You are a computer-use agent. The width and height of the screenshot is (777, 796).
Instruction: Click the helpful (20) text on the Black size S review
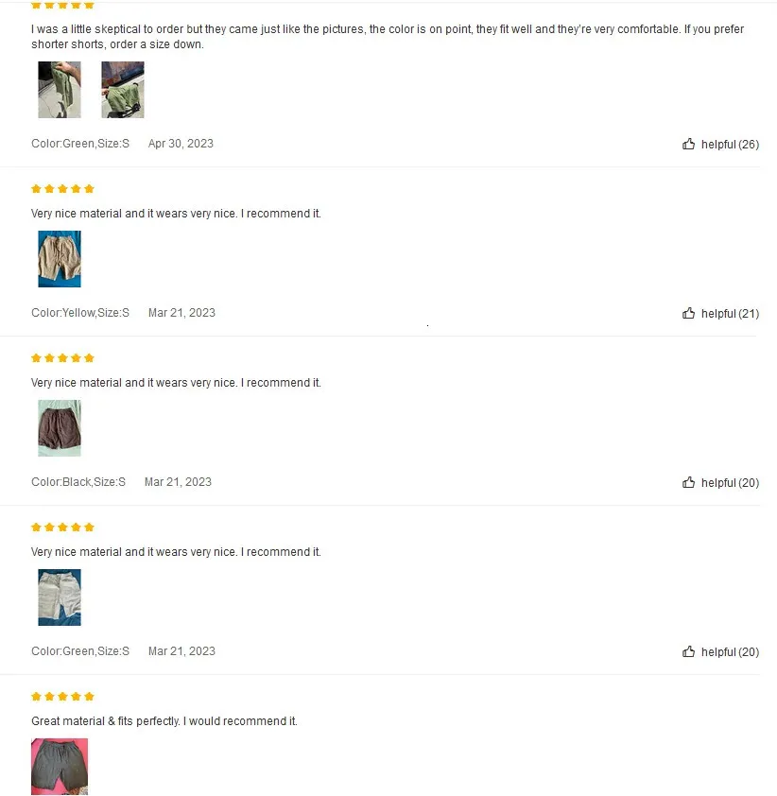pos(730,482)
